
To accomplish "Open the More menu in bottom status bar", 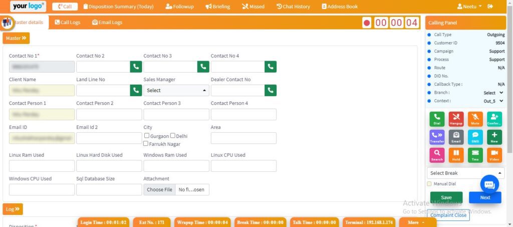I will 417,222.
